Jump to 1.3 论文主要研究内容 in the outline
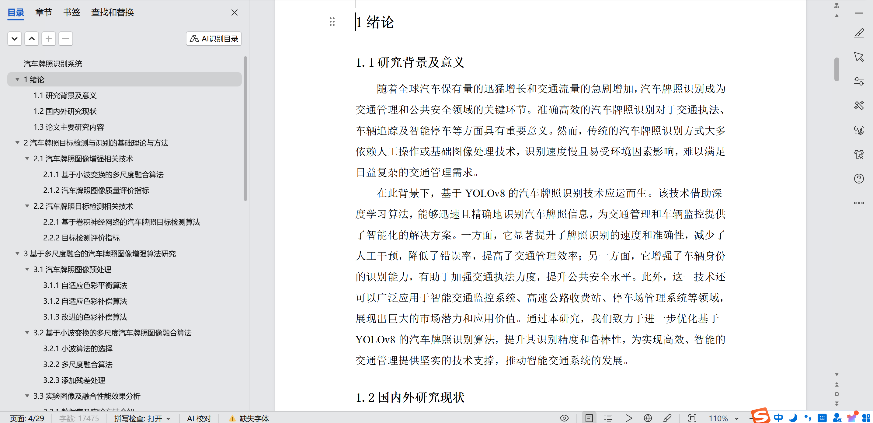Viewport: 873px width, 423px height. tap(69, 127)
